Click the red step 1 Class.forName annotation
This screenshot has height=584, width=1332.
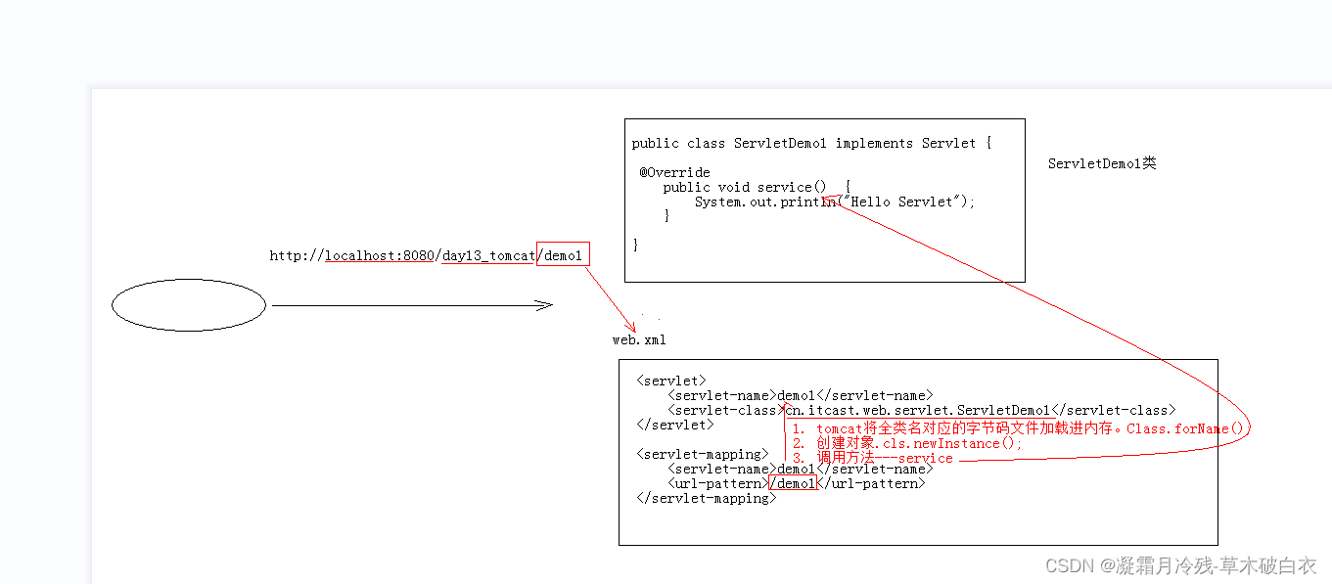click(1018, 428)
